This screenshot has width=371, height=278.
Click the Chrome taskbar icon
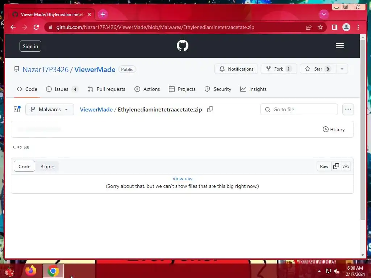(53, 271)
